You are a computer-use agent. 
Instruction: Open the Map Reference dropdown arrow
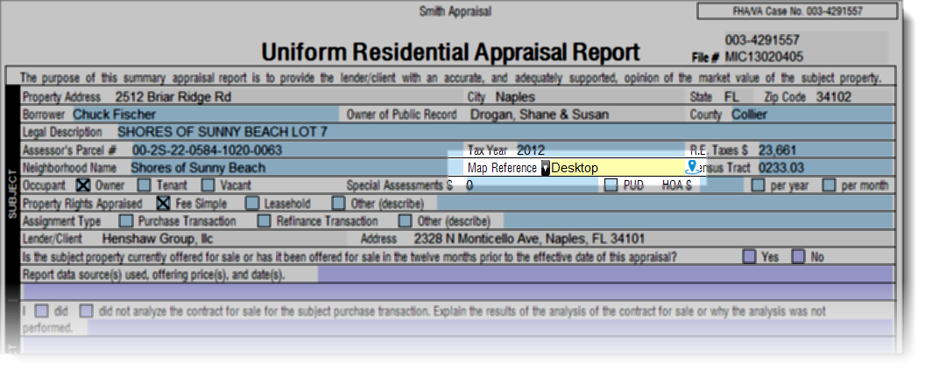[545, 168]
